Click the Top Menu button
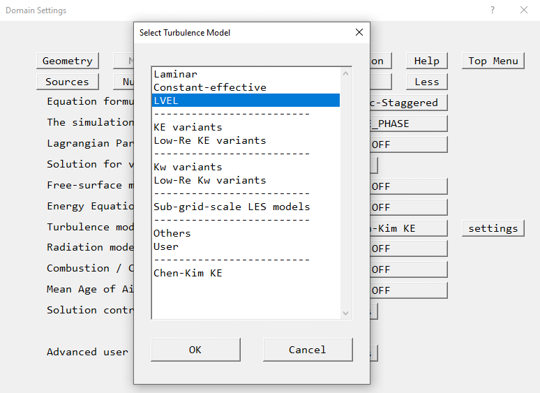Viewport: 540px width, 393px height. 493,61
